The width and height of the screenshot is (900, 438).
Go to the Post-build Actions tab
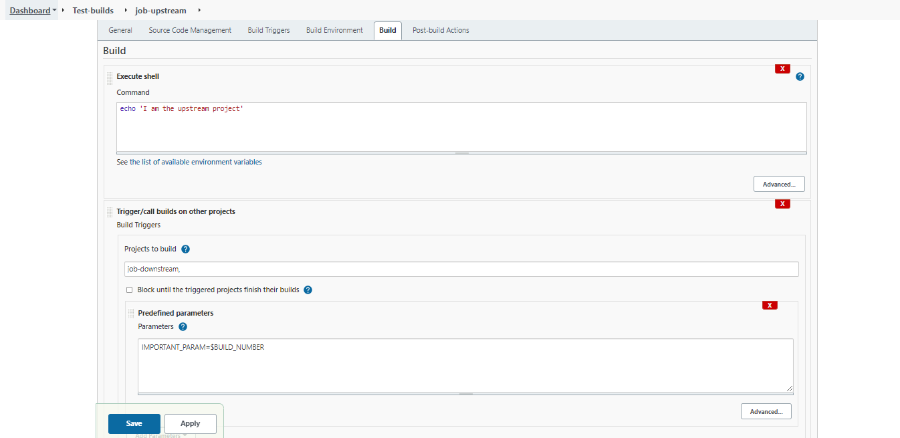441,30
